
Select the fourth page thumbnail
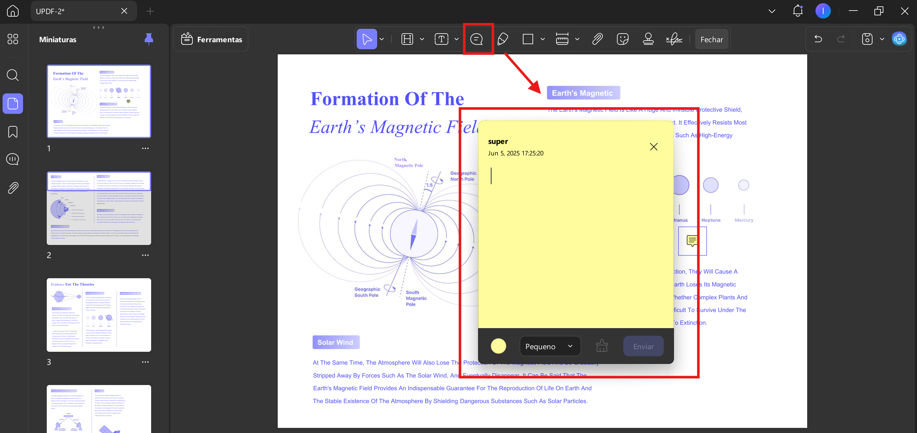99,409
